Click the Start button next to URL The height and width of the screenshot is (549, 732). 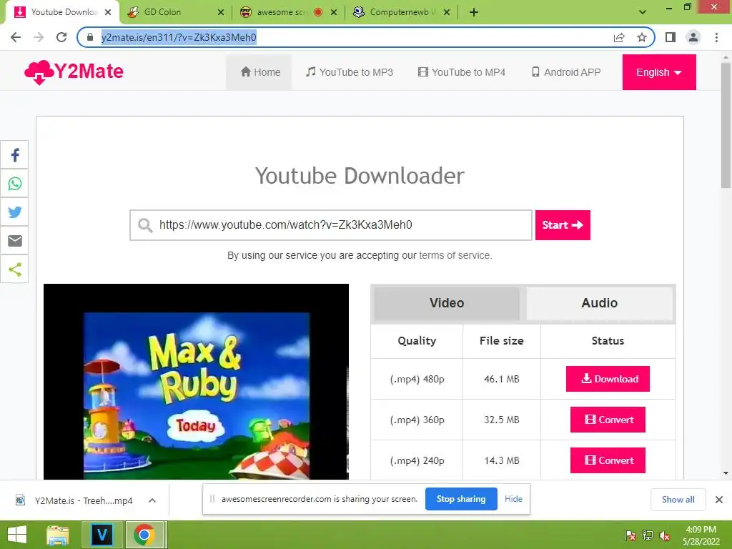click(x=563, y=225)
